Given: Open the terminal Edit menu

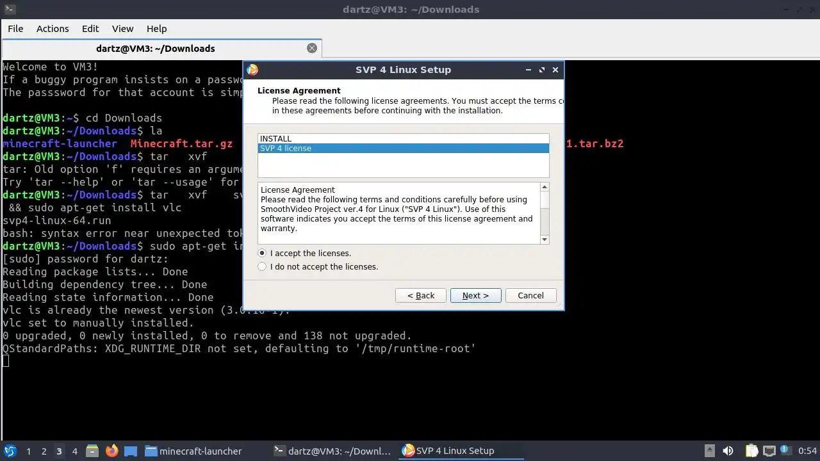Looking at the screenshot, I should pyautogui.click(x=90, y=29).
